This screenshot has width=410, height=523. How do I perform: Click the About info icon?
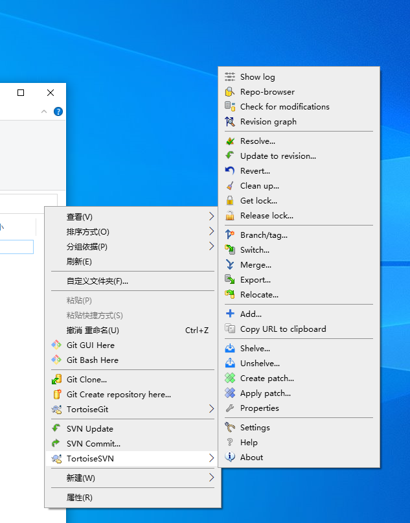click(230, 457)
